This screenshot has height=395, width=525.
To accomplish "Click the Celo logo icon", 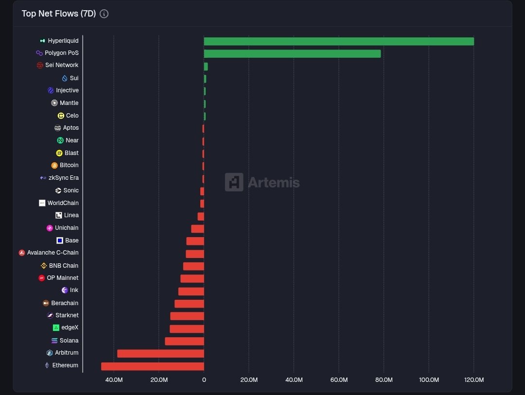I will pos(61,116).
